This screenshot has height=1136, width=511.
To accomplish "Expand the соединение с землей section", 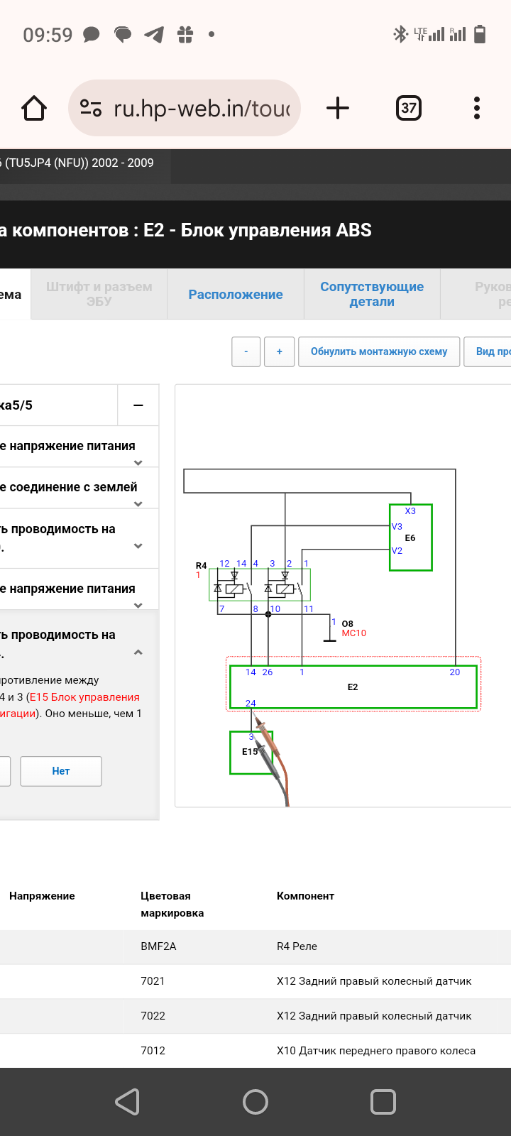I will [138, 503].
